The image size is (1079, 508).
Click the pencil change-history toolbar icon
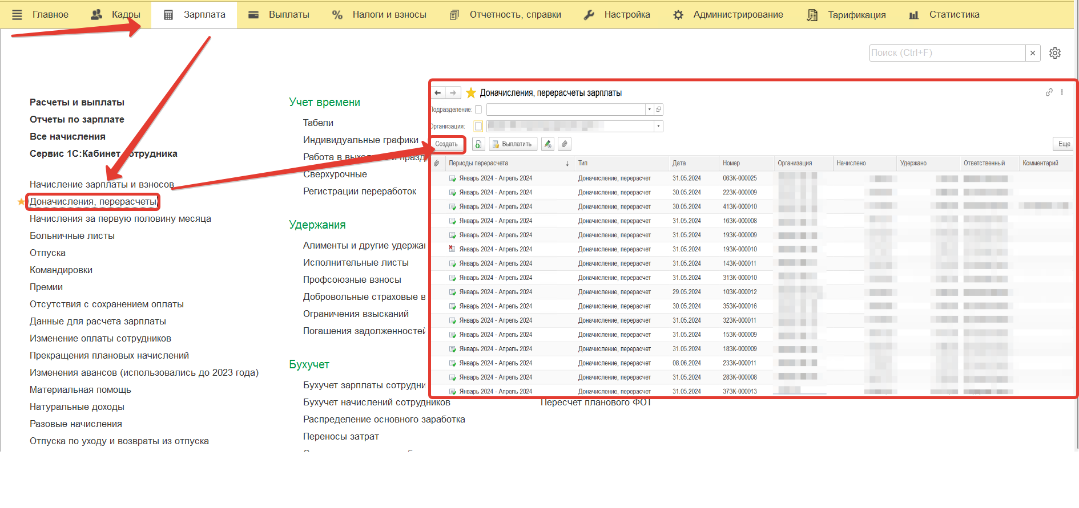(x=547, y=144)
